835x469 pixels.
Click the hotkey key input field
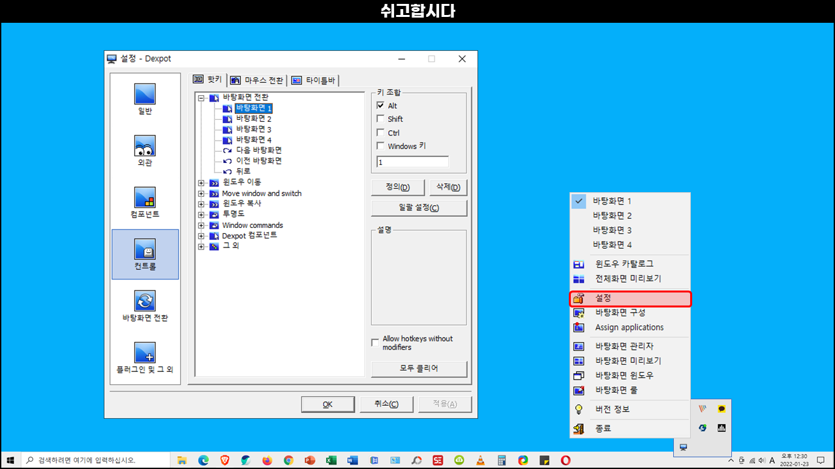[413, 162]
